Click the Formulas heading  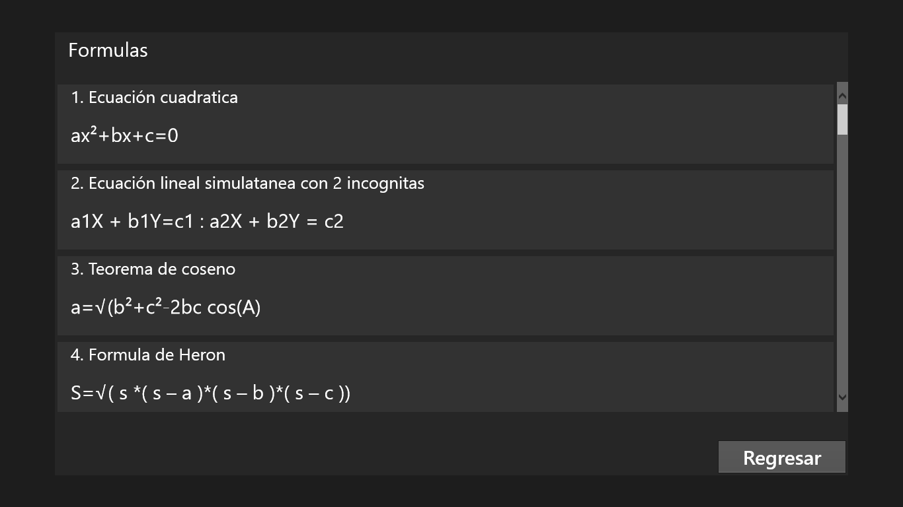coord(108,50)
